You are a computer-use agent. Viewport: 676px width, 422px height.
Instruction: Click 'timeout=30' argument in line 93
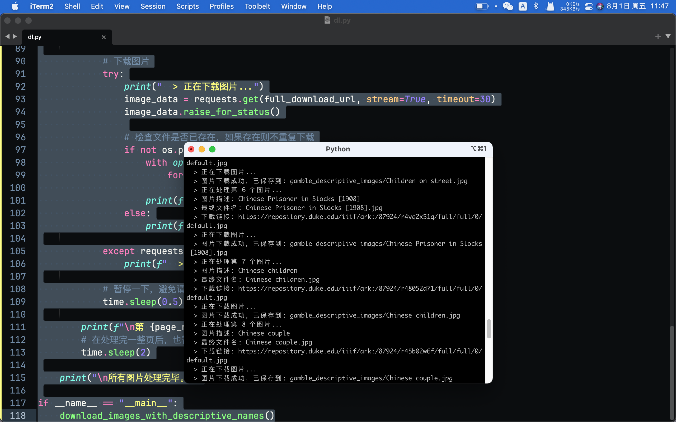pos(463,99)
